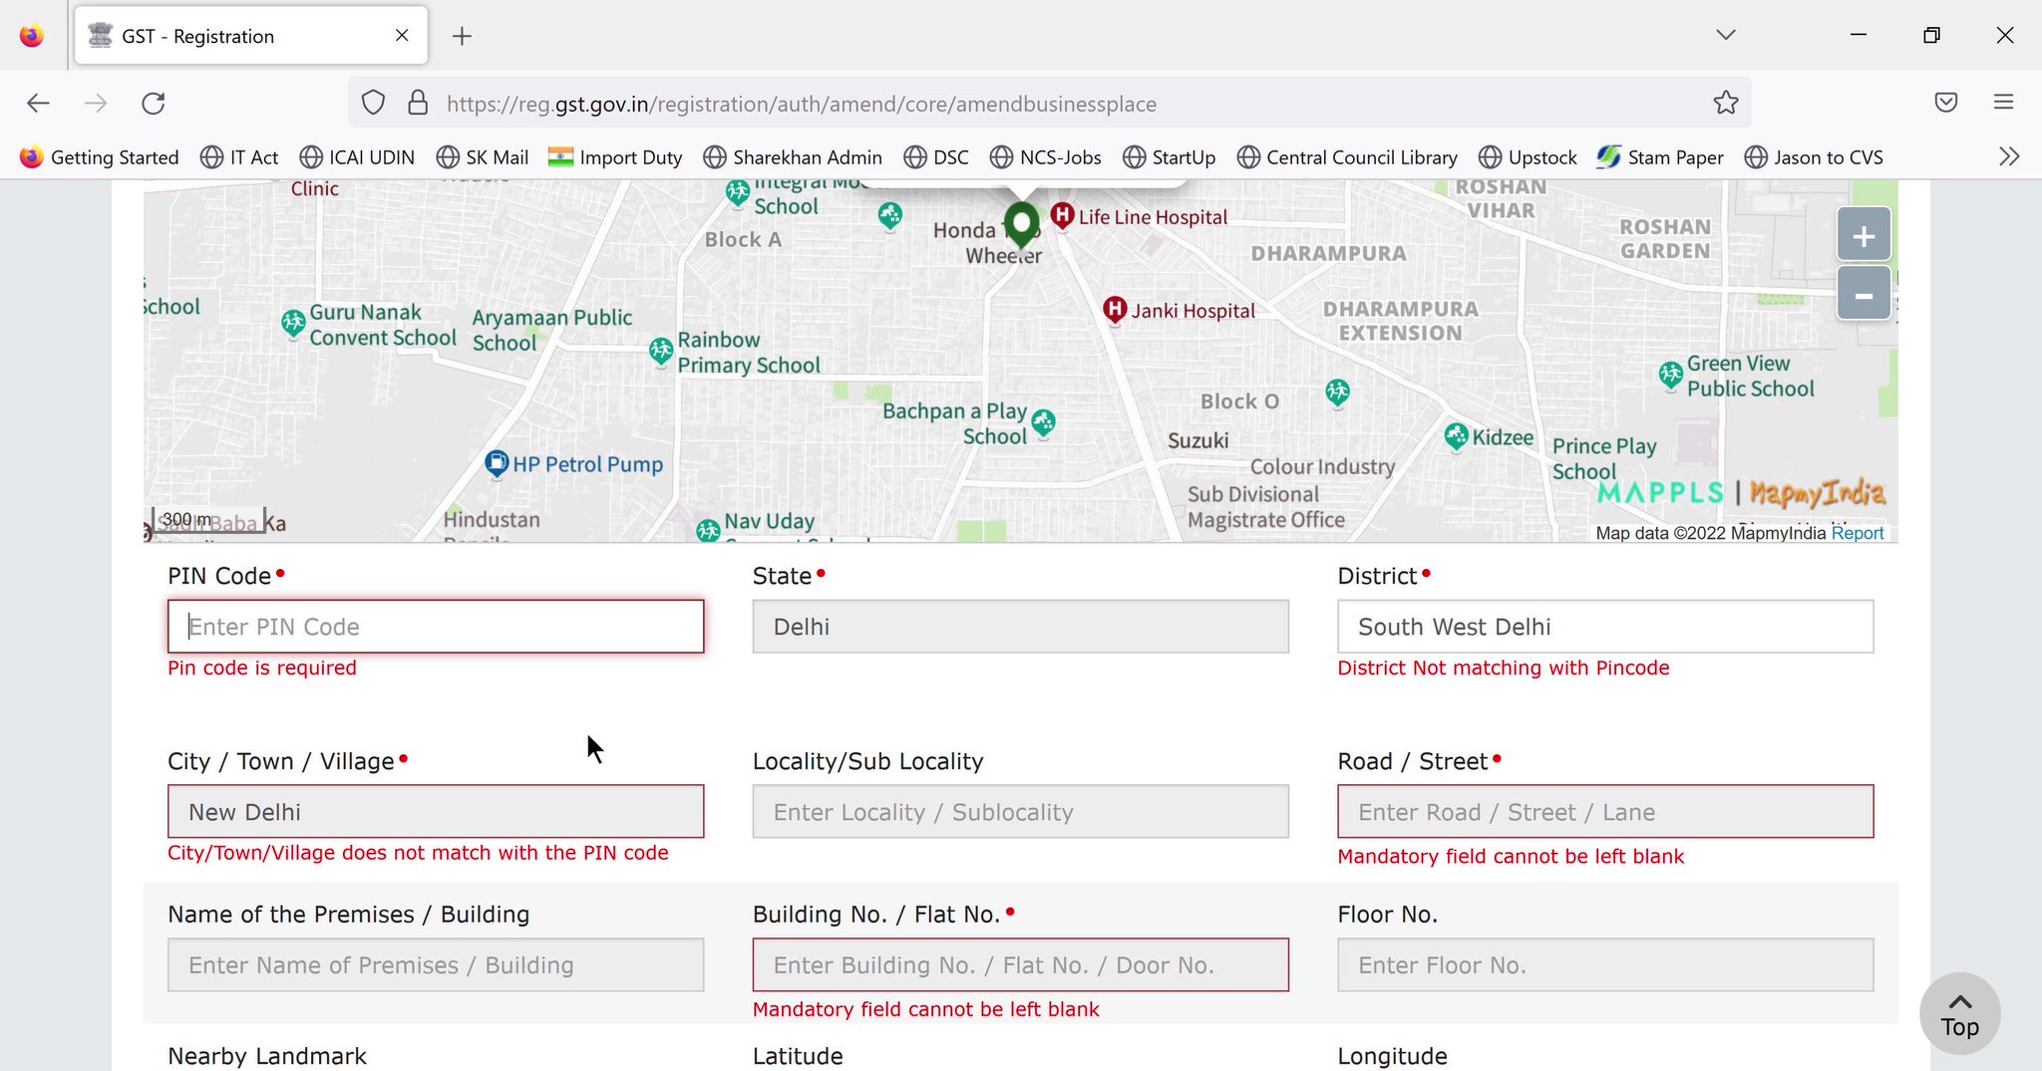Focus the Building No. / Flat No. input

tap(1021, 965)
